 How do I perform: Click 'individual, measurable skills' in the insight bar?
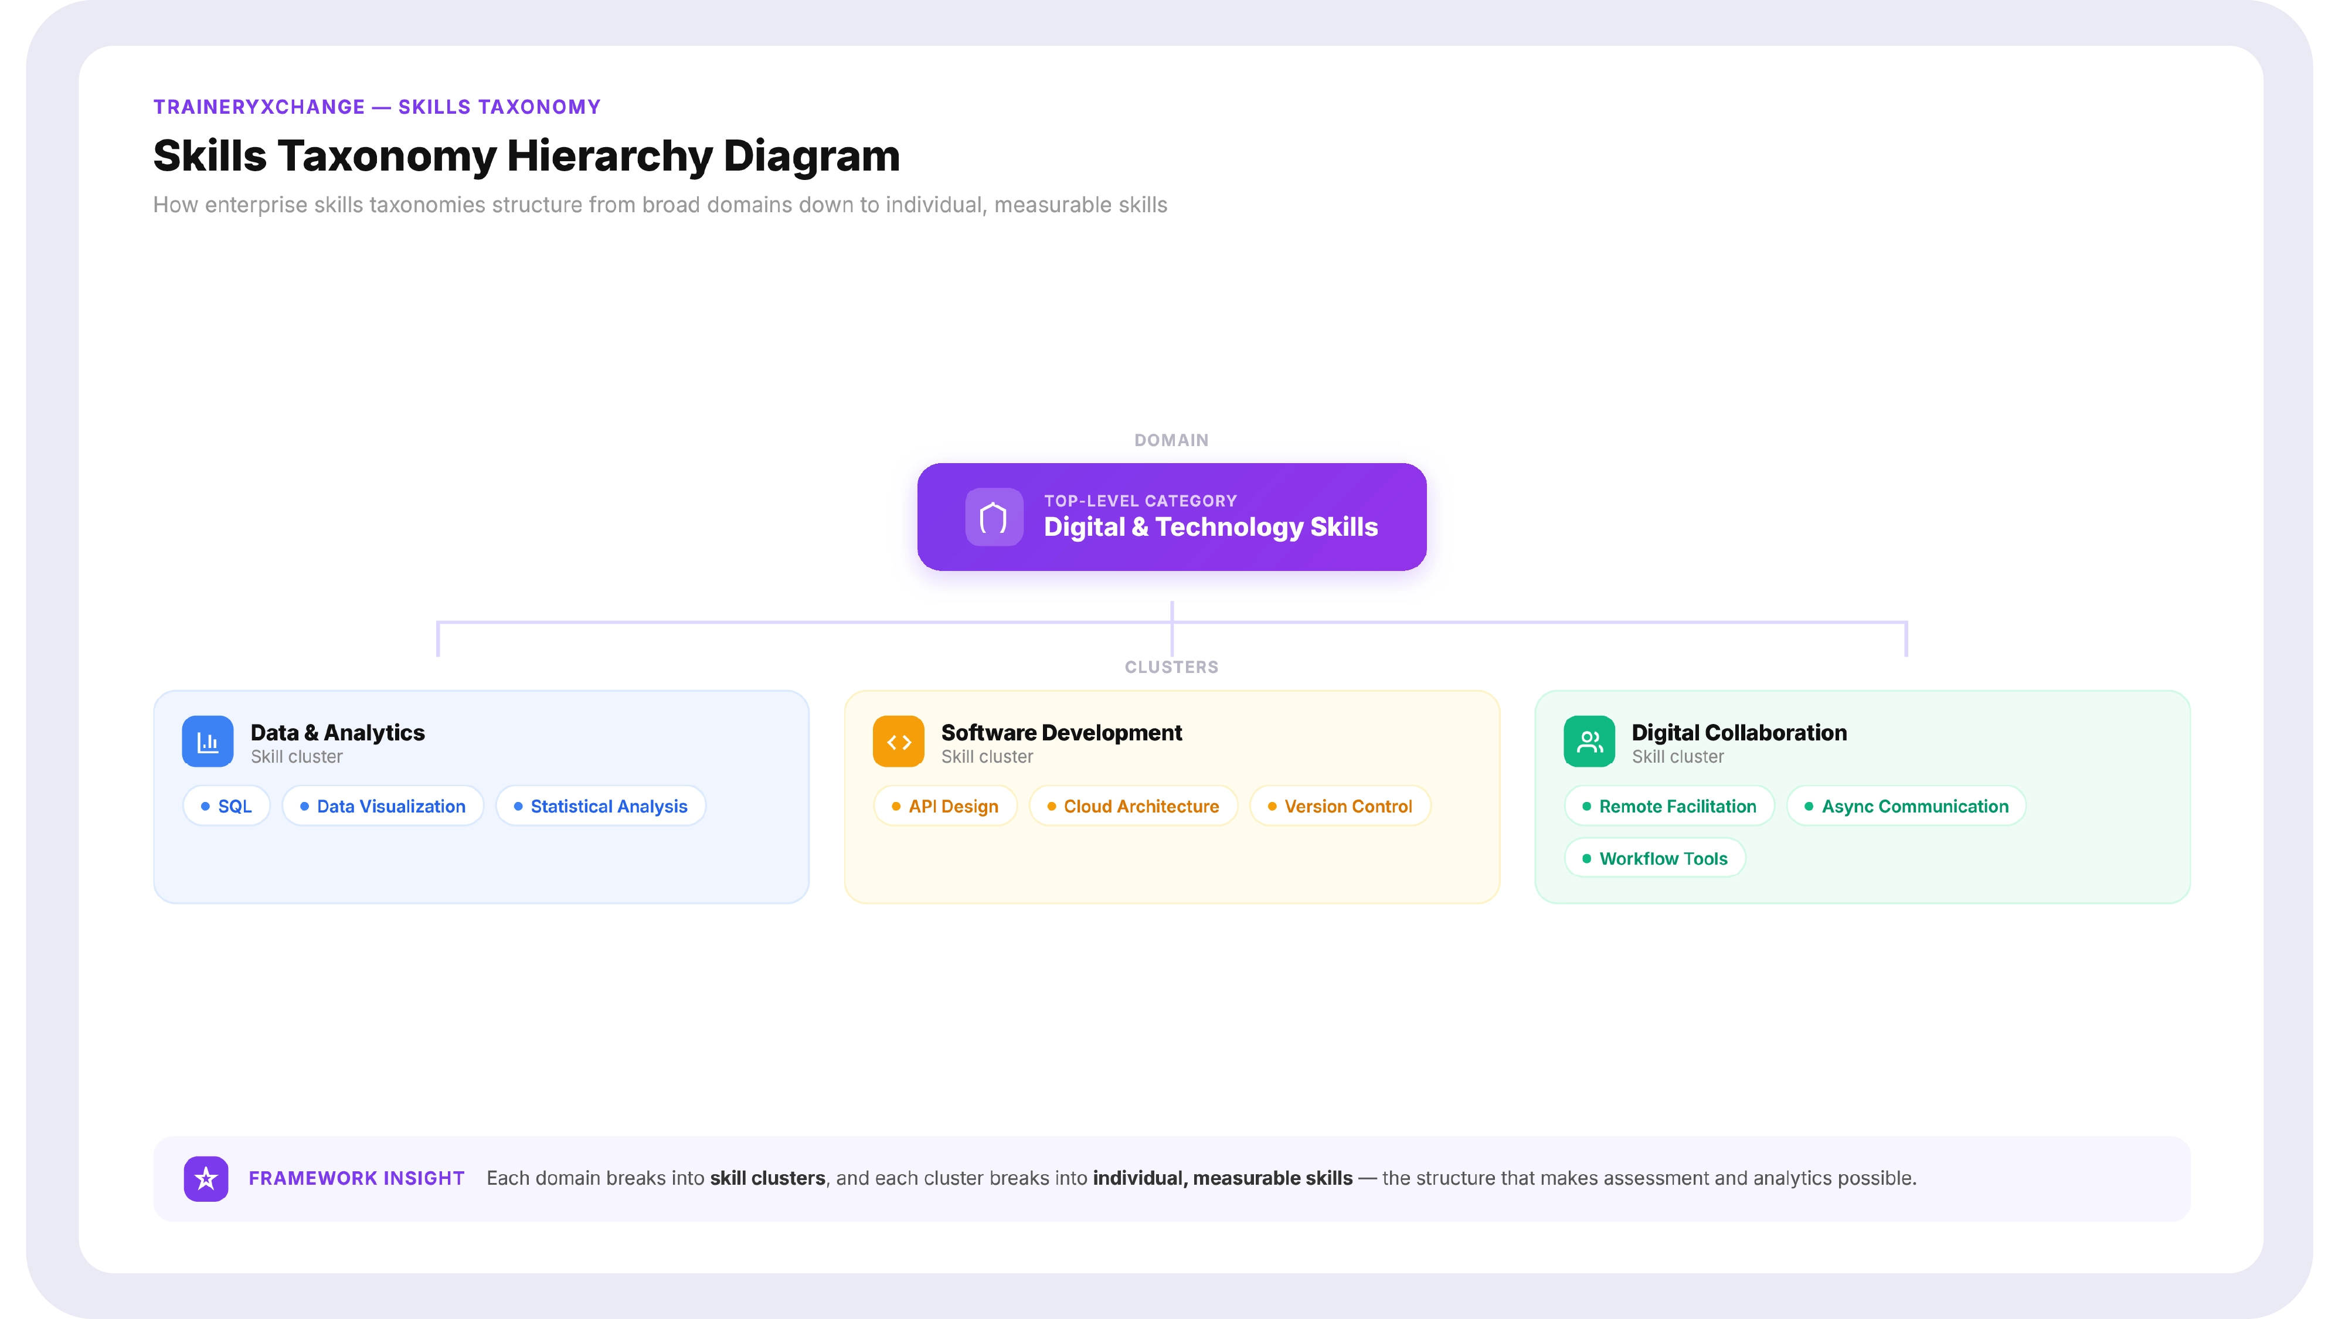1222,1179
